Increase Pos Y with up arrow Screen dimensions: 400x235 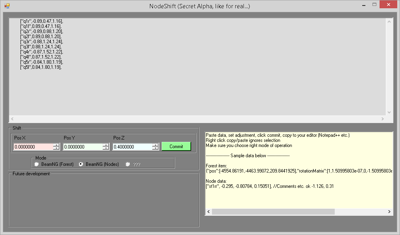tap(106, 145)
